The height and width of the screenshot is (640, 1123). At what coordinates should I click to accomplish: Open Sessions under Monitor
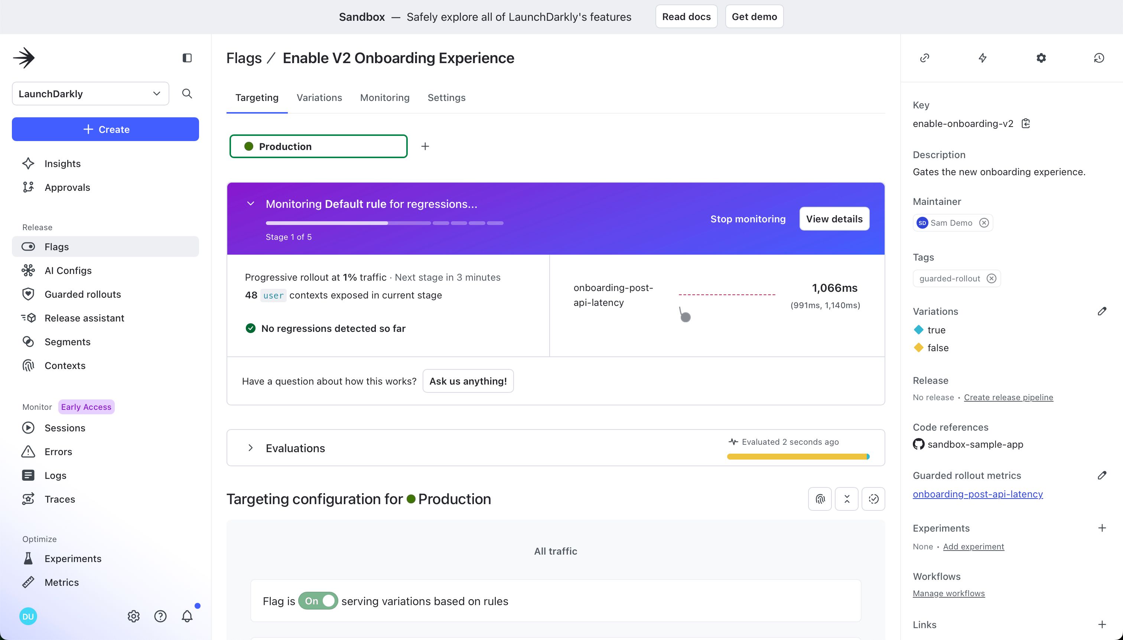(105, 428)
